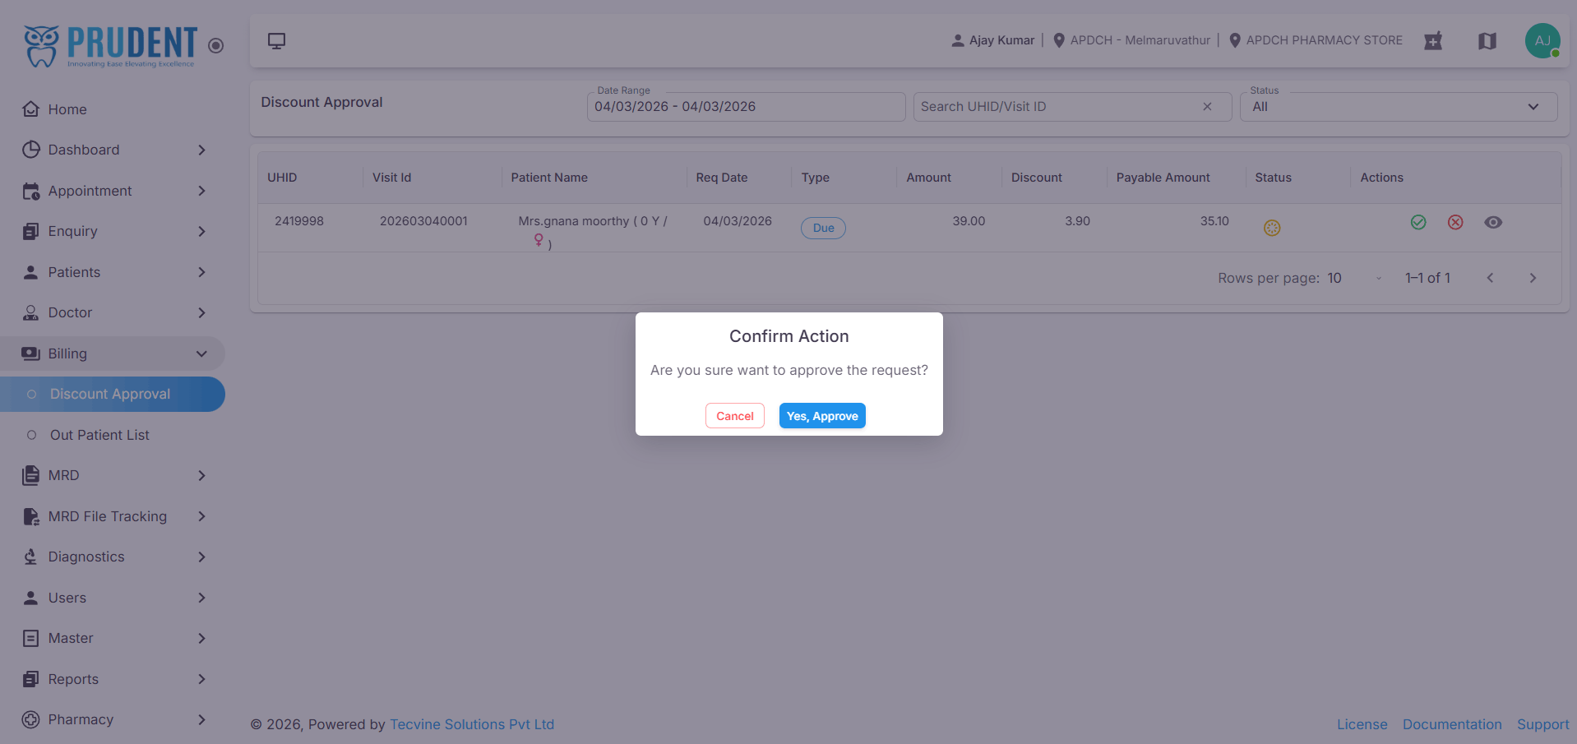The image size is (1577, 744).
Task: Click the Pharmacy sidebar icon
Action: pyautogui.click(x=31, y=719)
